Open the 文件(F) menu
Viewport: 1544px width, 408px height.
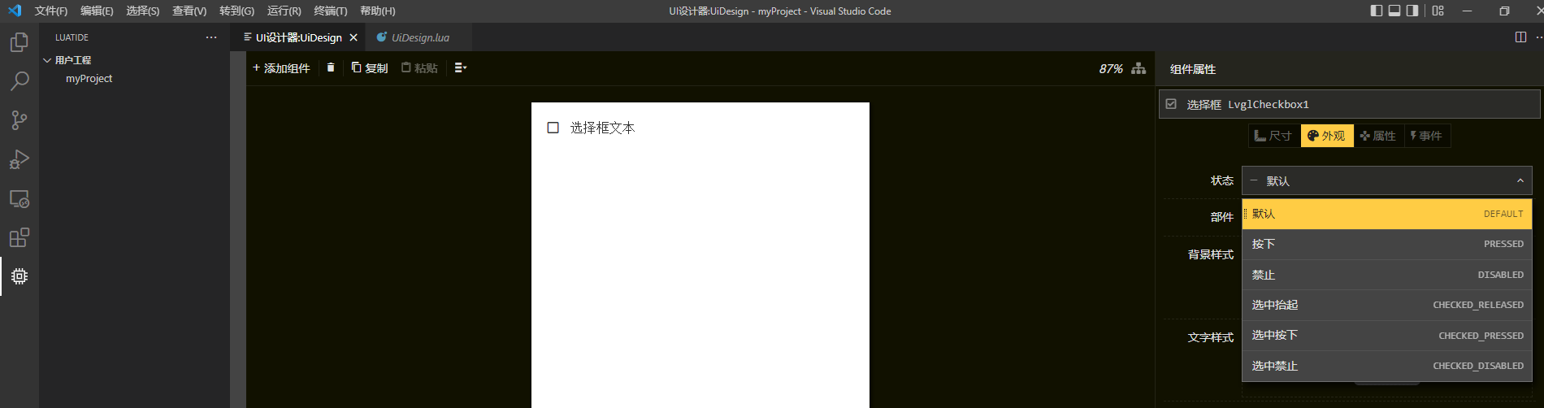coord(51,11)
